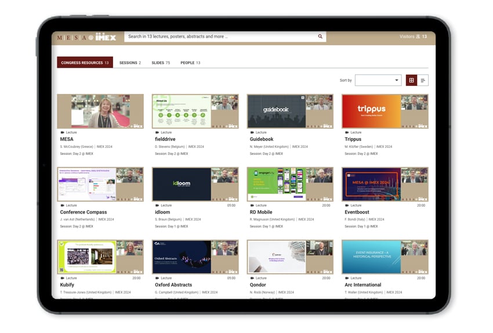
Task: Select the Congress Resources tab
Action: 85,63
